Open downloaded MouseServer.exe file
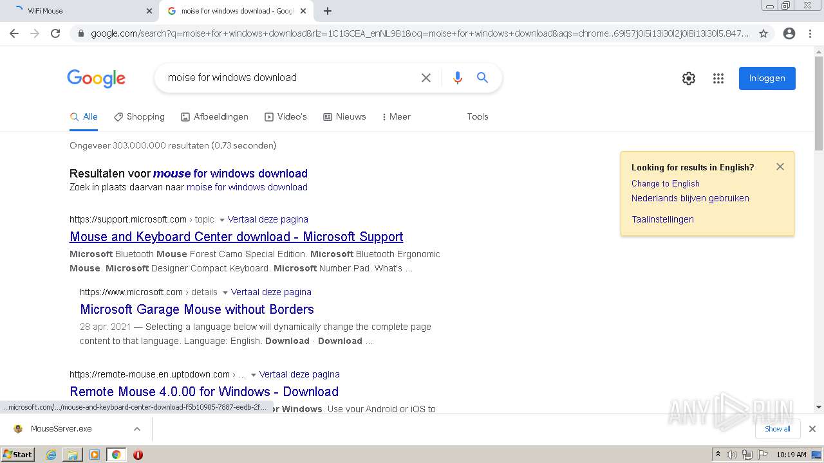The image size is (824, 463). pos(61,429)
